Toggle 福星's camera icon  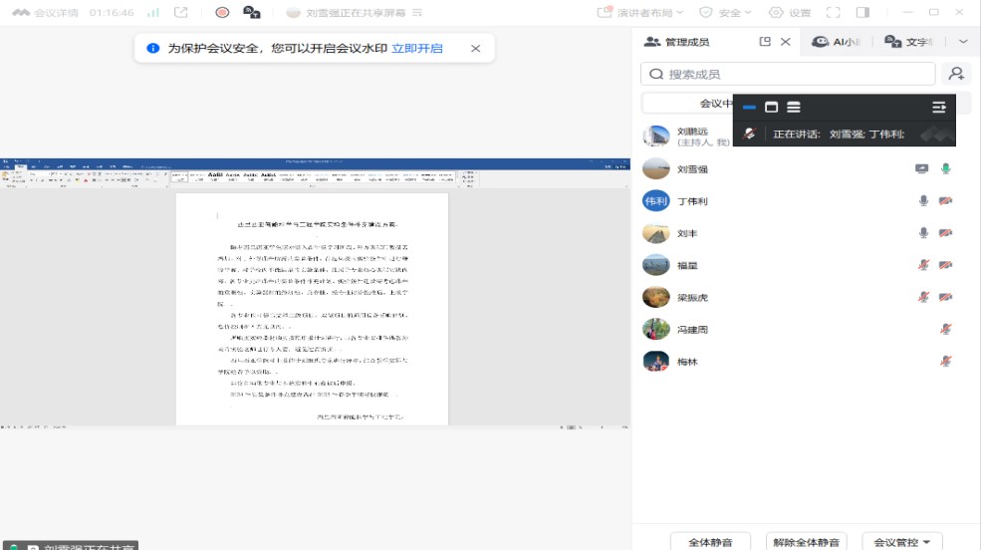945,265
